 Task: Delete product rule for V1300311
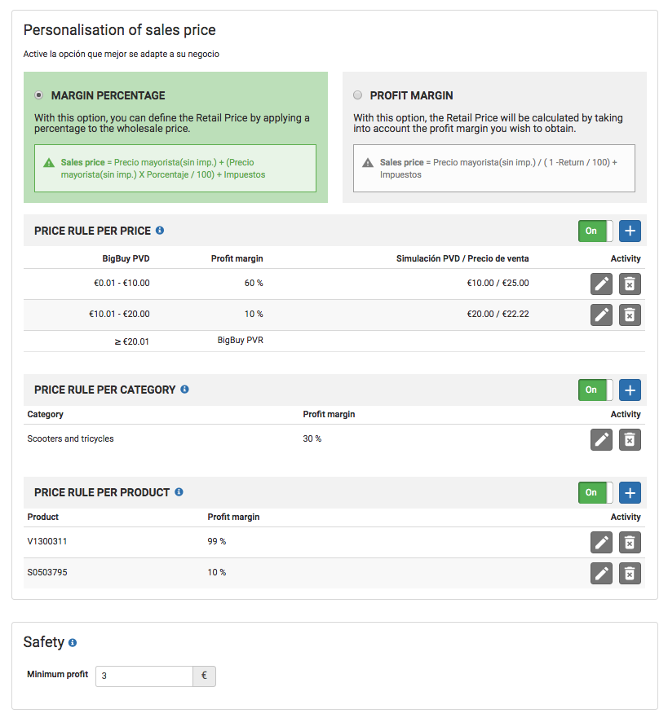pyautogui.click(x=630, y=543)
